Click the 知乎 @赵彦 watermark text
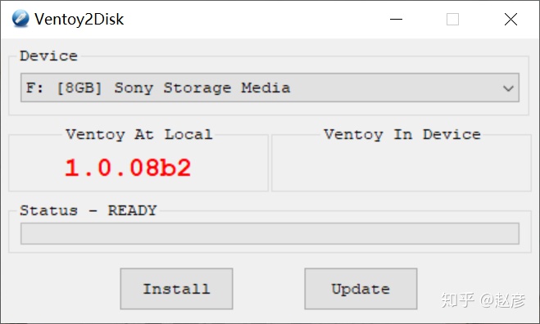The height and width of the screenshot is (324, 540). tap(483, 300)
